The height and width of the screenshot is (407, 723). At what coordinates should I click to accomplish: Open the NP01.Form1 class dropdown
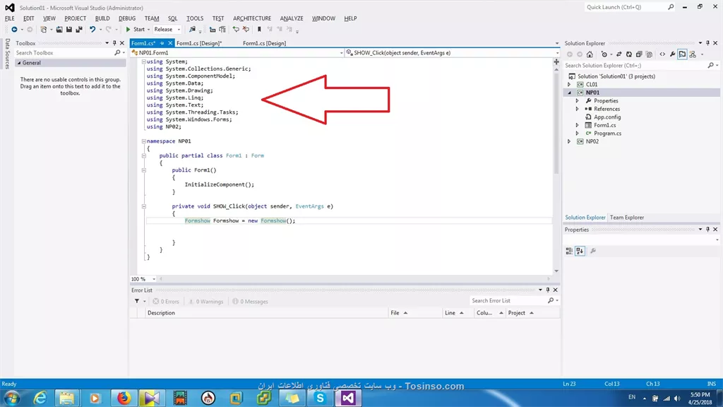[x=342, y=53]
